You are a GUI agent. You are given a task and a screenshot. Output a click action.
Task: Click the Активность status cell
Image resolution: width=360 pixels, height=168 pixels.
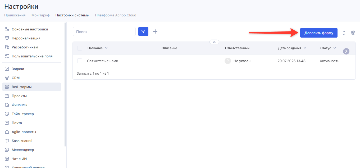(329, 61)
